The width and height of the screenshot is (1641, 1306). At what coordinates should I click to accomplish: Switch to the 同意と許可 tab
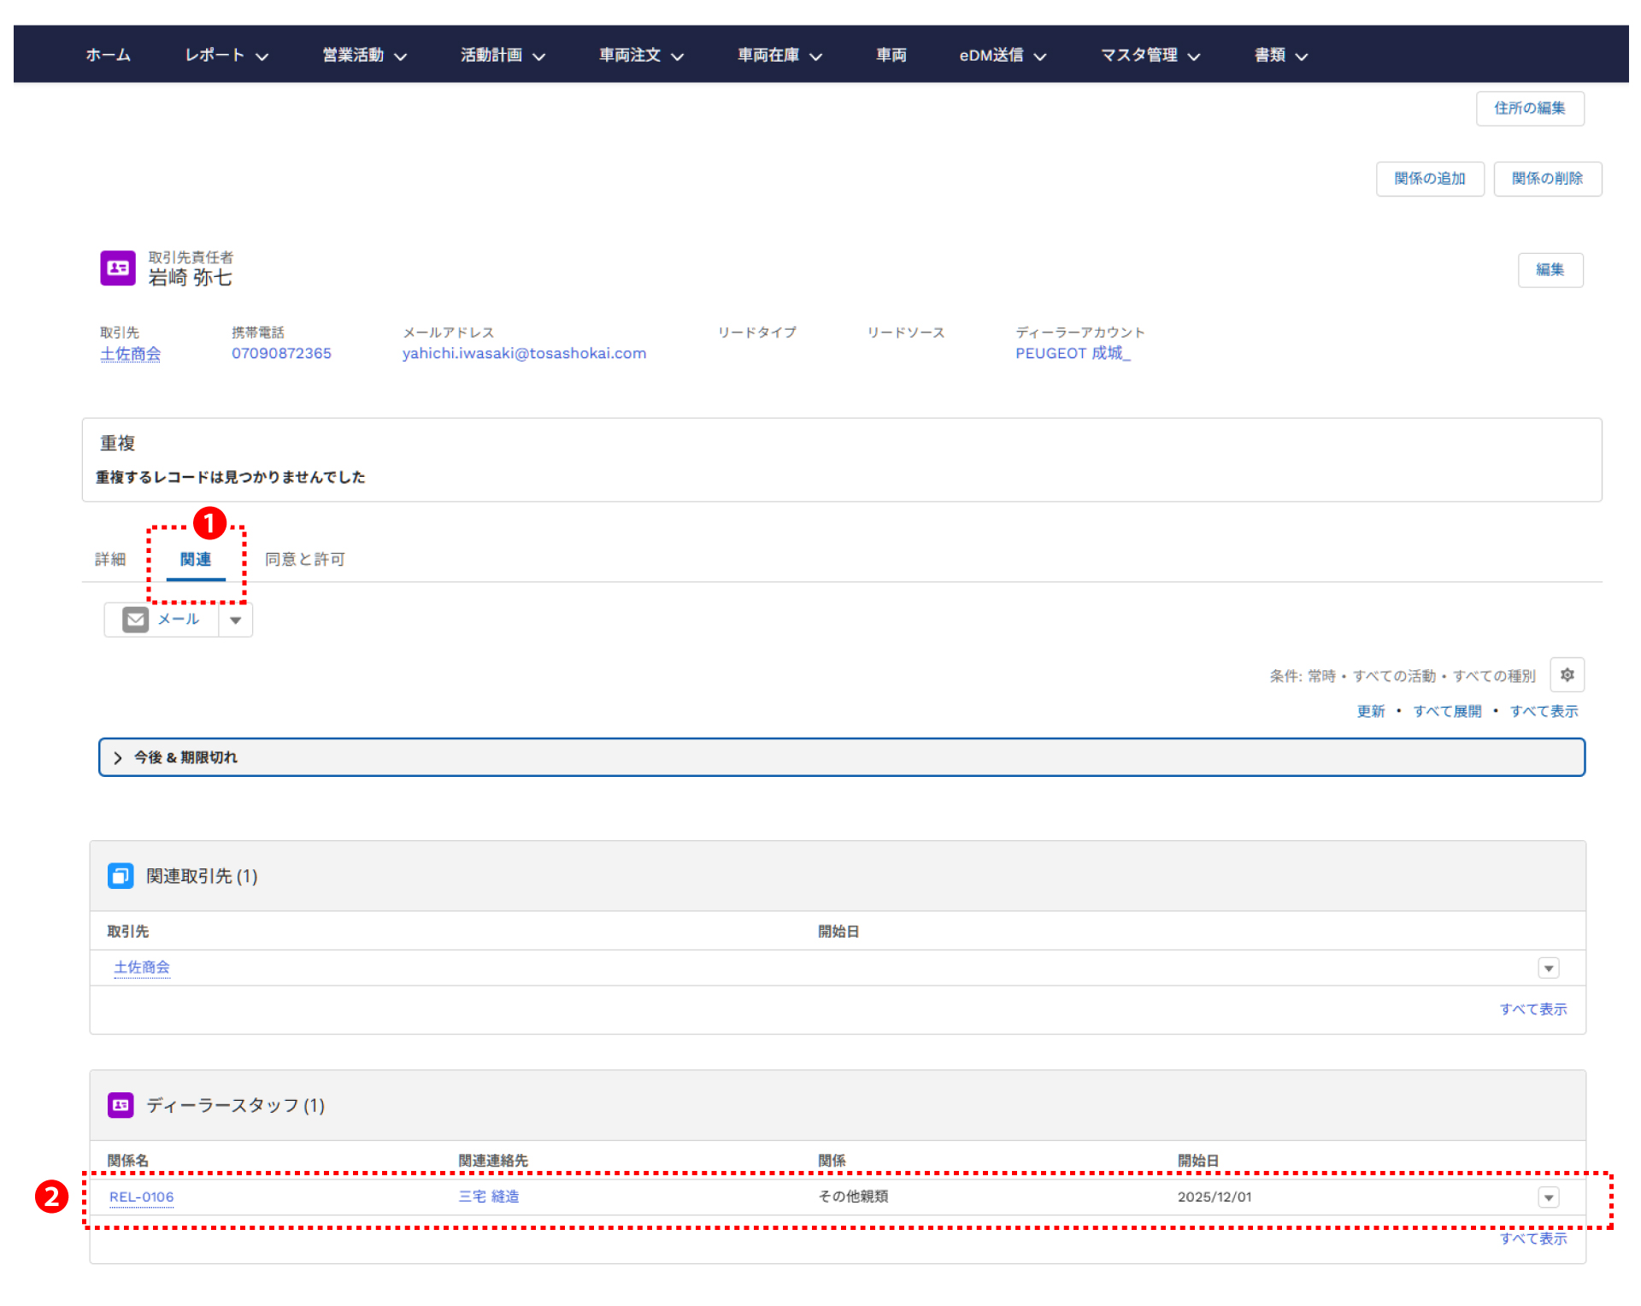304,560
